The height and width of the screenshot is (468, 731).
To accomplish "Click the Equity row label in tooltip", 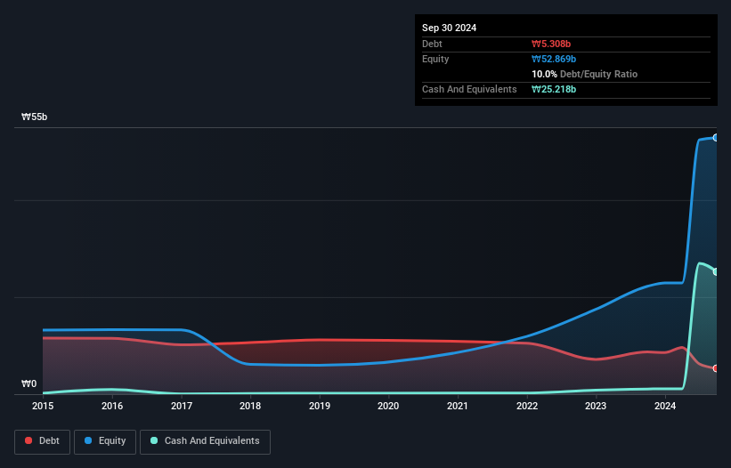I will click(435, 59).
